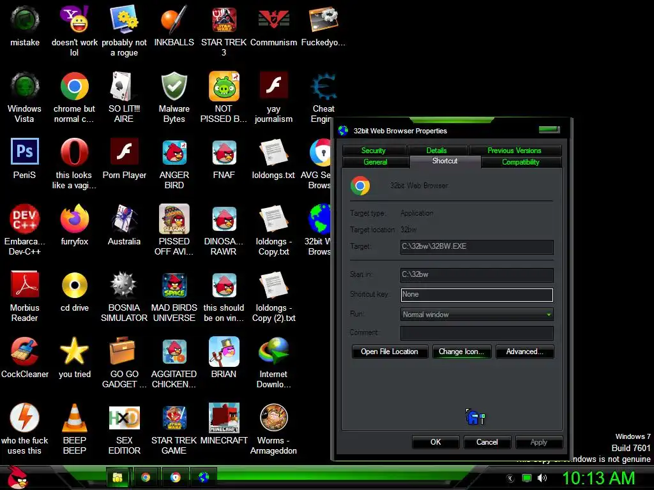
Task: Select the INKBALLS desktop icon
Action: [174, 26]
